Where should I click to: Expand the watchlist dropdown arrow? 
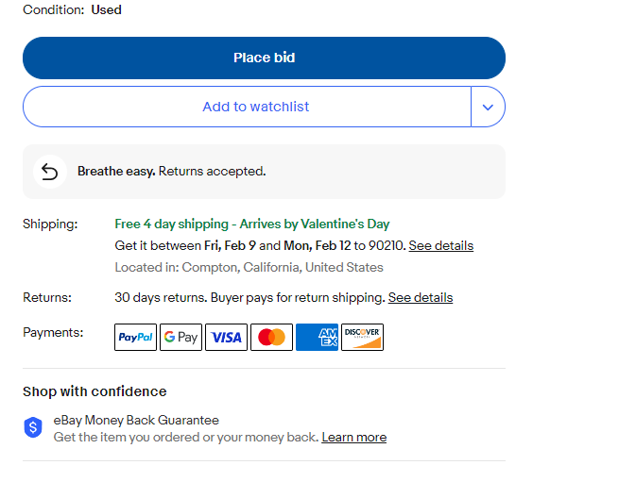point(488,107)
